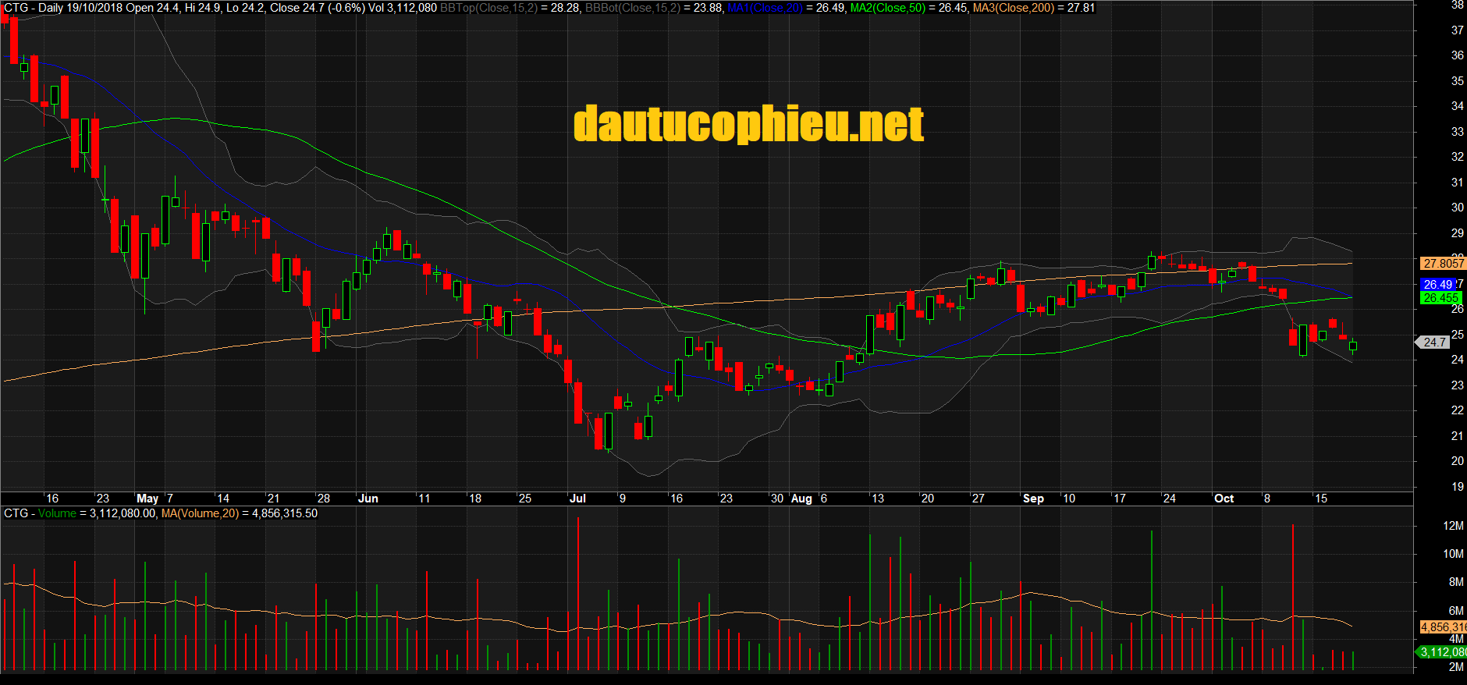Select the Oct marker on date axis
The width and height of the screenshot is (1467, 685).
pyautogui.click(x=1224, y=499)
